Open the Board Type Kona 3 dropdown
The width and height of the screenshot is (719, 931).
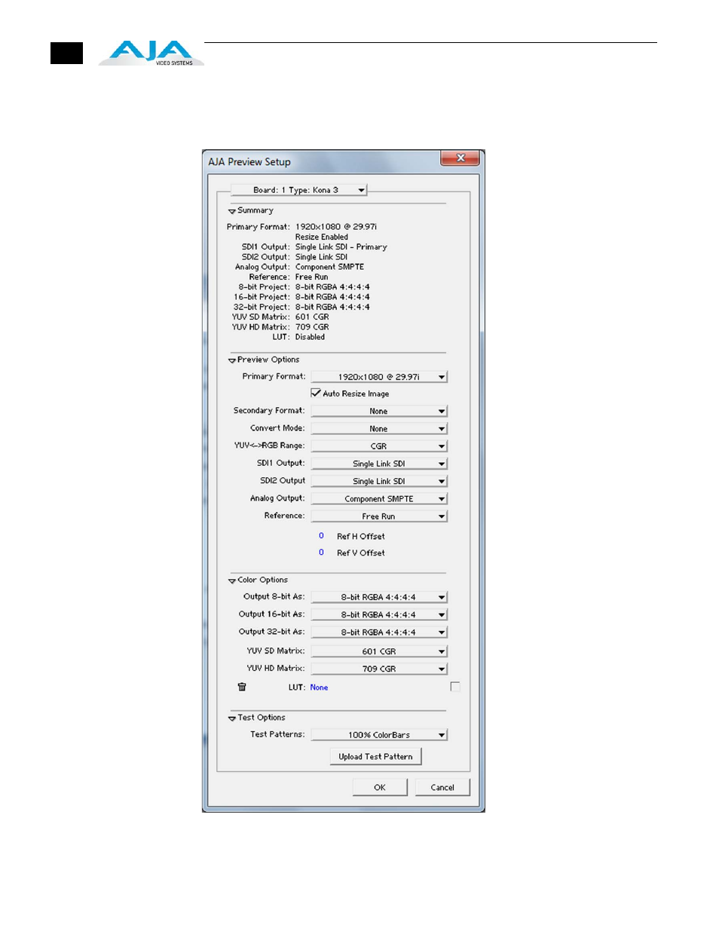(x=298, y=190)
